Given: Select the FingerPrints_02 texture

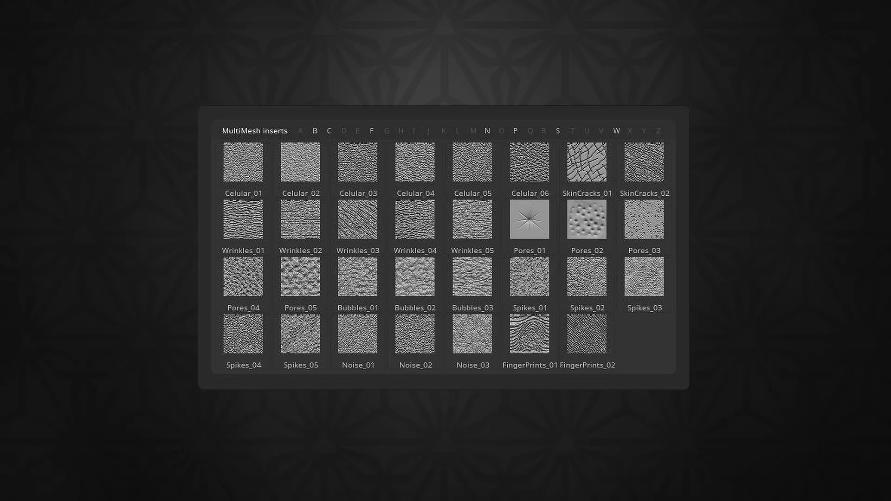Looking at the screenshot, I should point(587,334).
